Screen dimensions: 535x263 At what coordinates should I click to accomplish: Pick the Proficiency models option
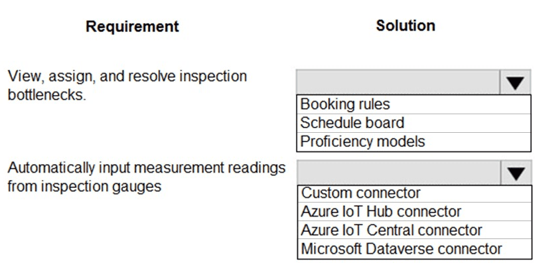(x=414, y=141)
